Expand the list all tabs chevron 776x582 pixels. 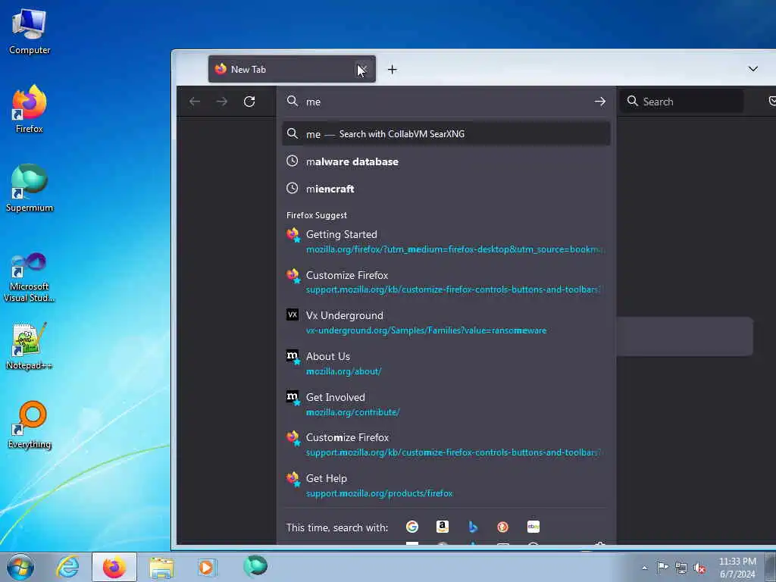[753, 69]
